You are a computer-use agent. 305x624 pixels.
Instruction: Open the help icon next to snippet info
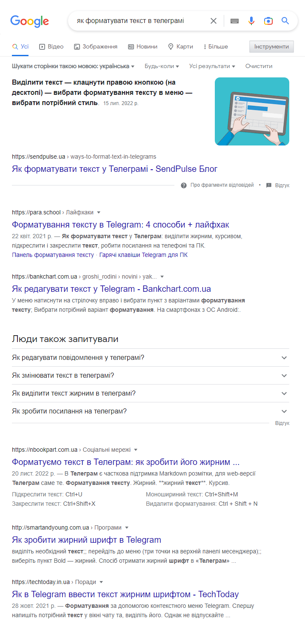point(184,185)
